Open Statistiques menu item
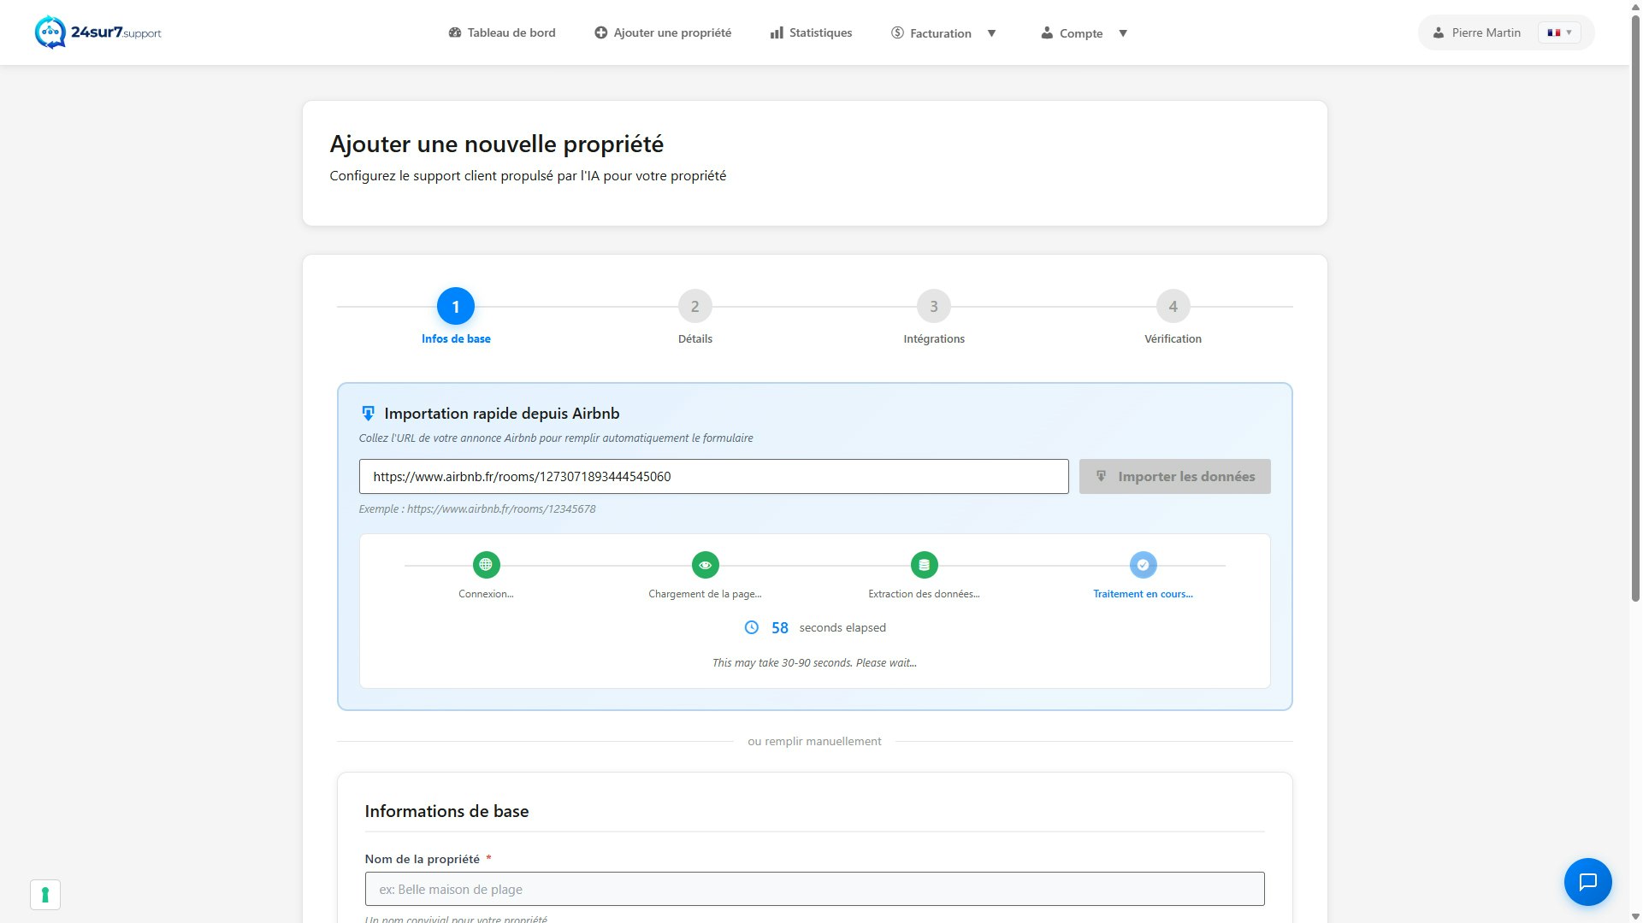1643x923 pixels. 811,32
